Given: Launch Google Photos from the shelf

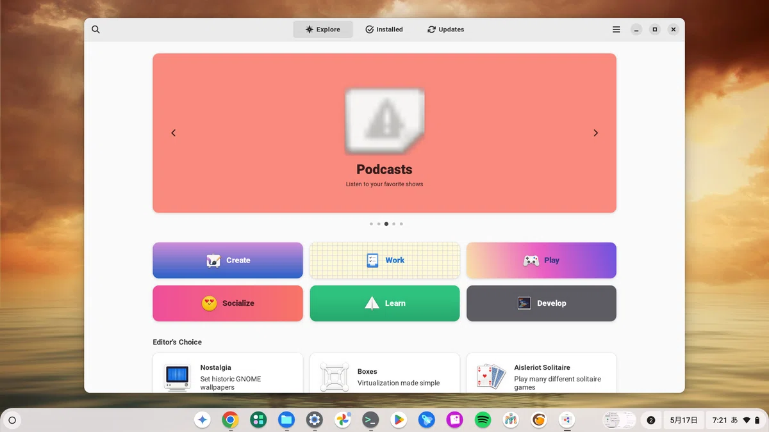Looking at the screenshot, I should click(x=342, y=420).
